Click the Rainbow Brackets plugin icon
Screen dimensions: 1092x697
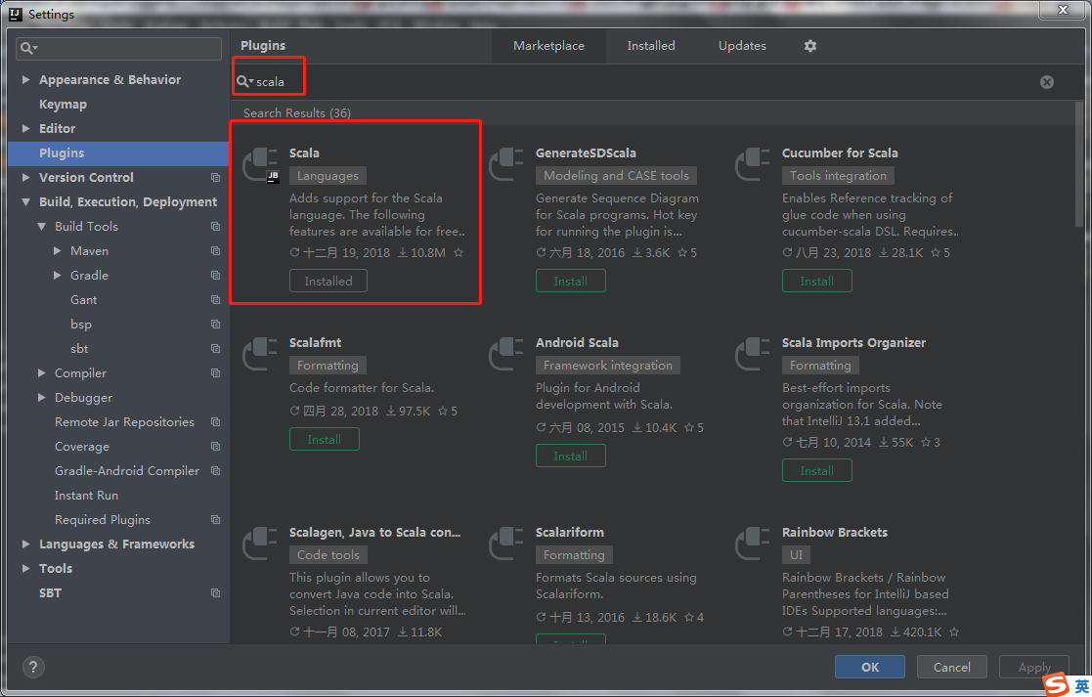tap(753, 544)
